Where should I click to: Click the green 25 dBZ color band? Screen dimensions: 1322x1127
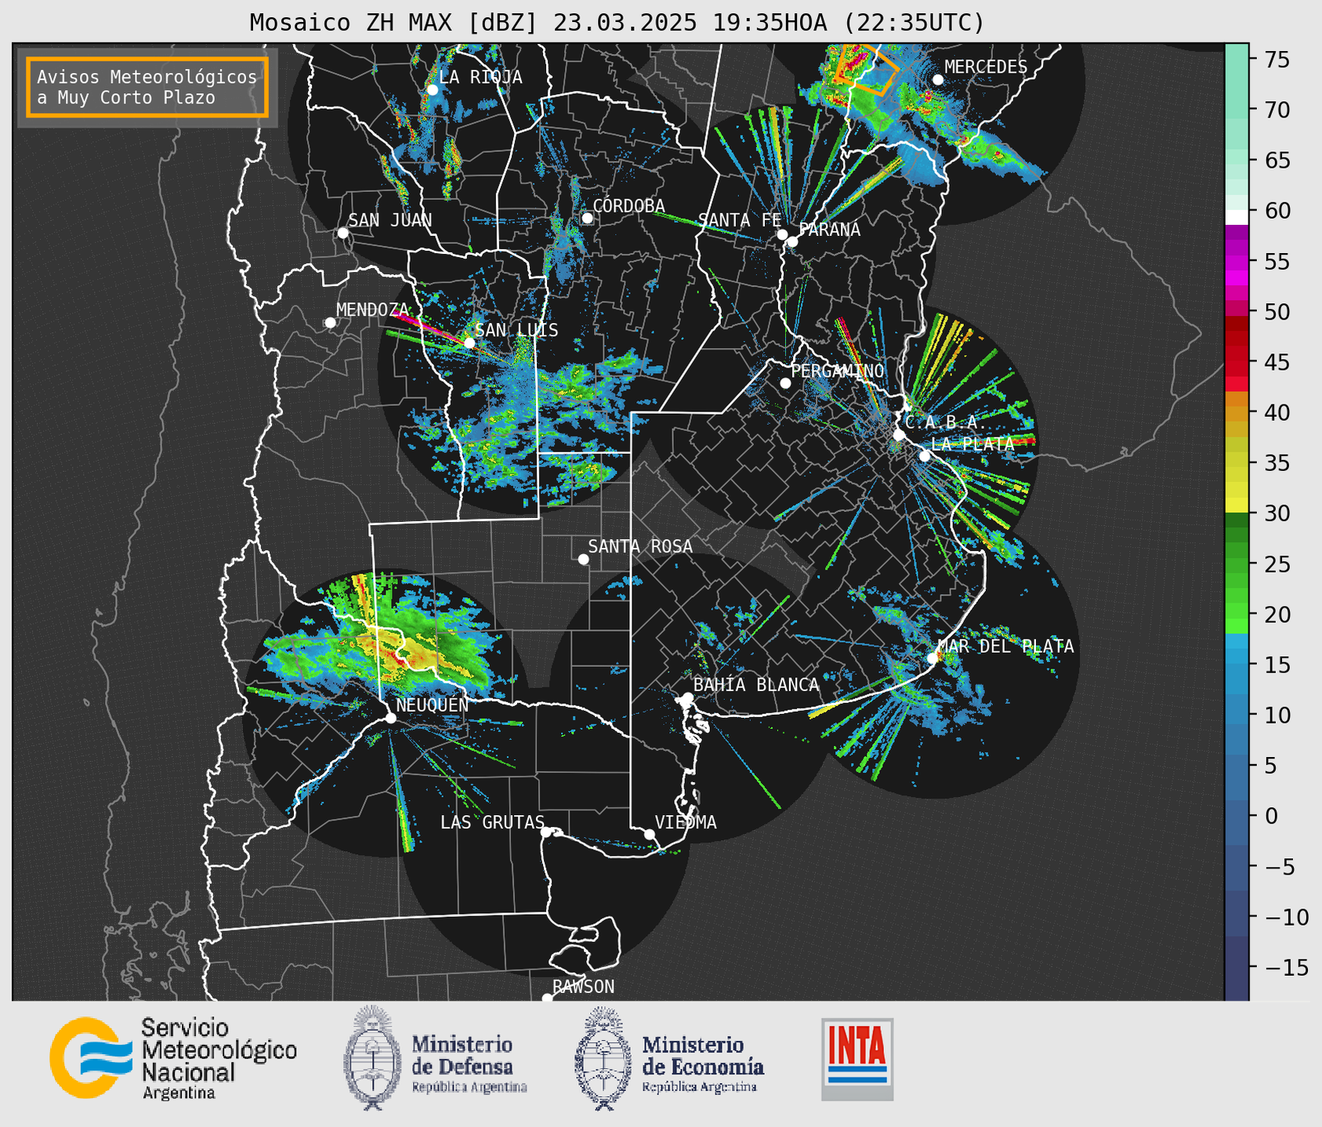tap(1237, 566)
